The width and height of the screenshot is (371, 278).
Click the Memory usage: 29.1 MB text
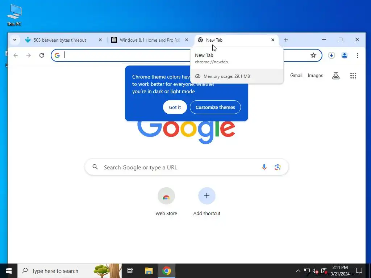click(227, 76)
